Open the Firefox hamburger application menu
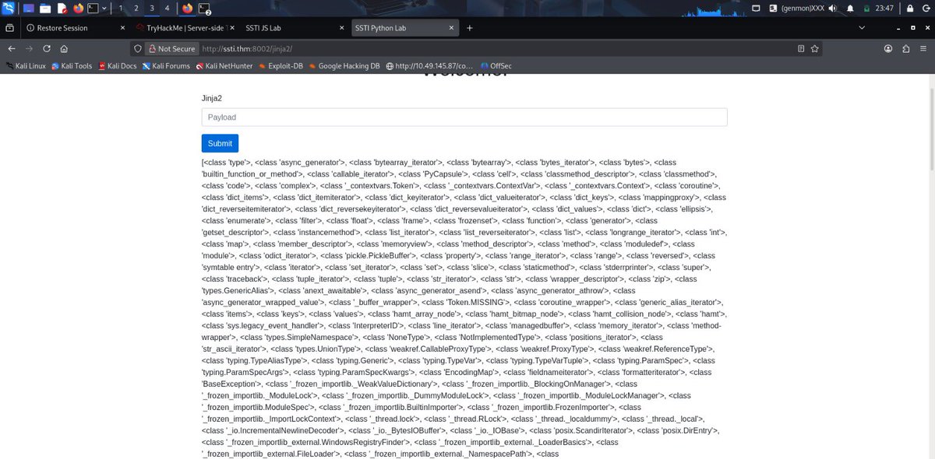935x459 pixels. (923, 48)
